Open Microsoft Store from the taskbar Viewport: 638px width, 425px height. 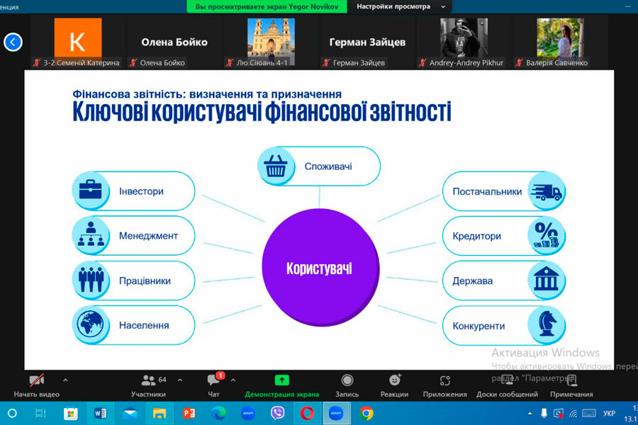(x=70, y=414)
